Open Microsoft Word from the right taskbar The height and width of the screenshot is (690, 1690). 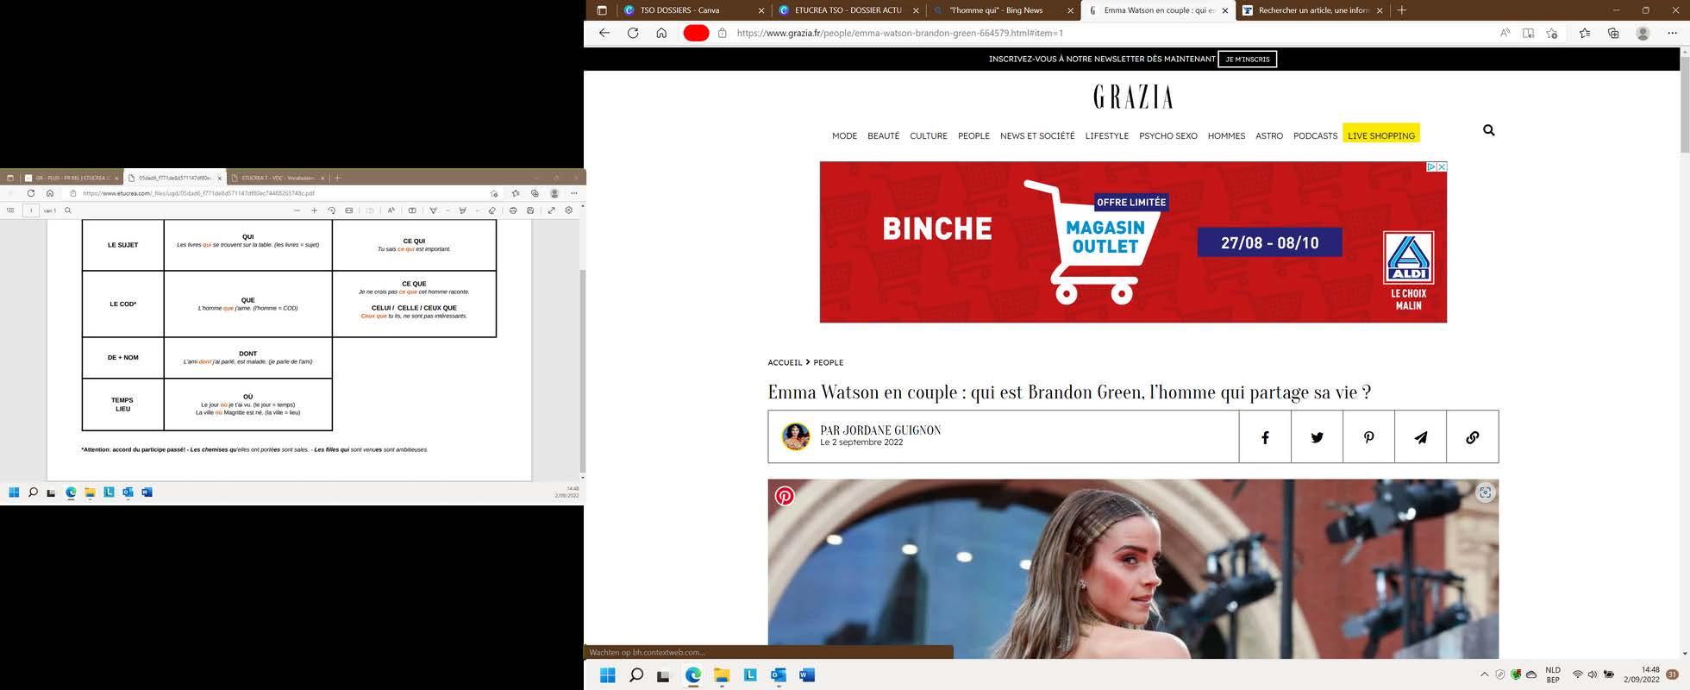click(x=807, y=675)
